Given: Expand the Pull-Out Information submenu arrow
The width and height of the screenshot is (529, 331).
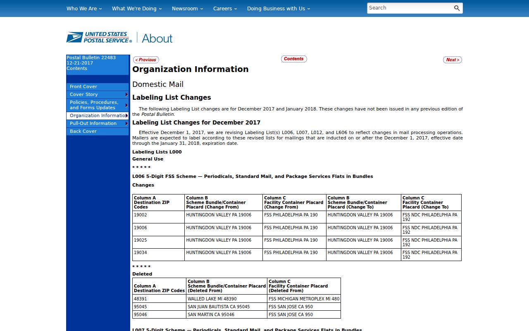Looking at the screenshot, I should coord(126,123).
